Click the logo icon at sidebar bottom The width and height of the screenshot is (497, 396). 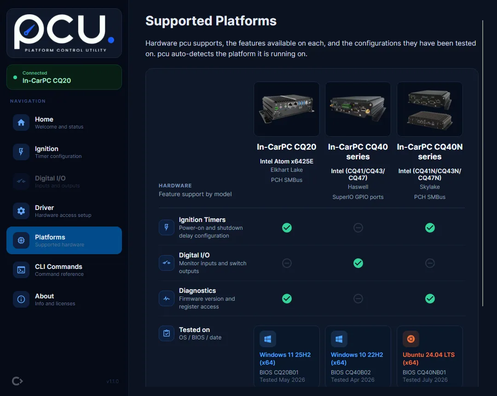pyautogui.click(x=17, y=381)
